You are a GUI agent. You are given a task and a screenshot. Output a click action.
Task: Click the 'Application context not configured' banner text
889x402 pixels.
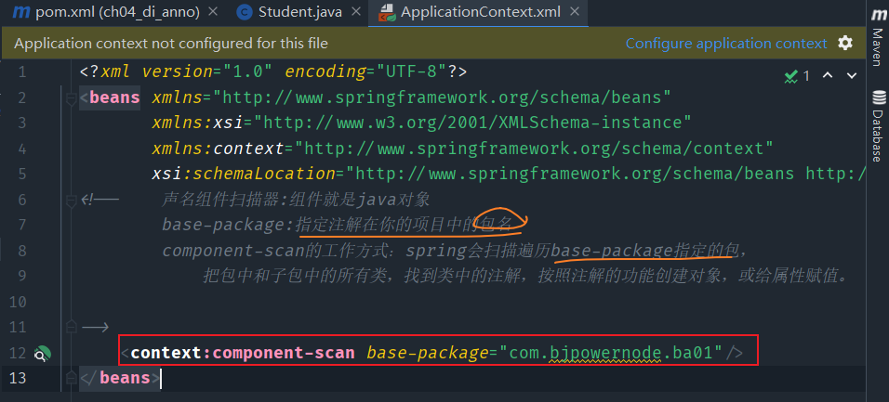pos(171,44)
